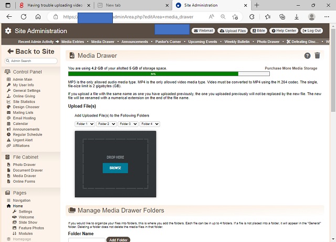Click Purchase More Media Storage link
The width and height of the screenshot is (336, 242).
pos(291,68)
